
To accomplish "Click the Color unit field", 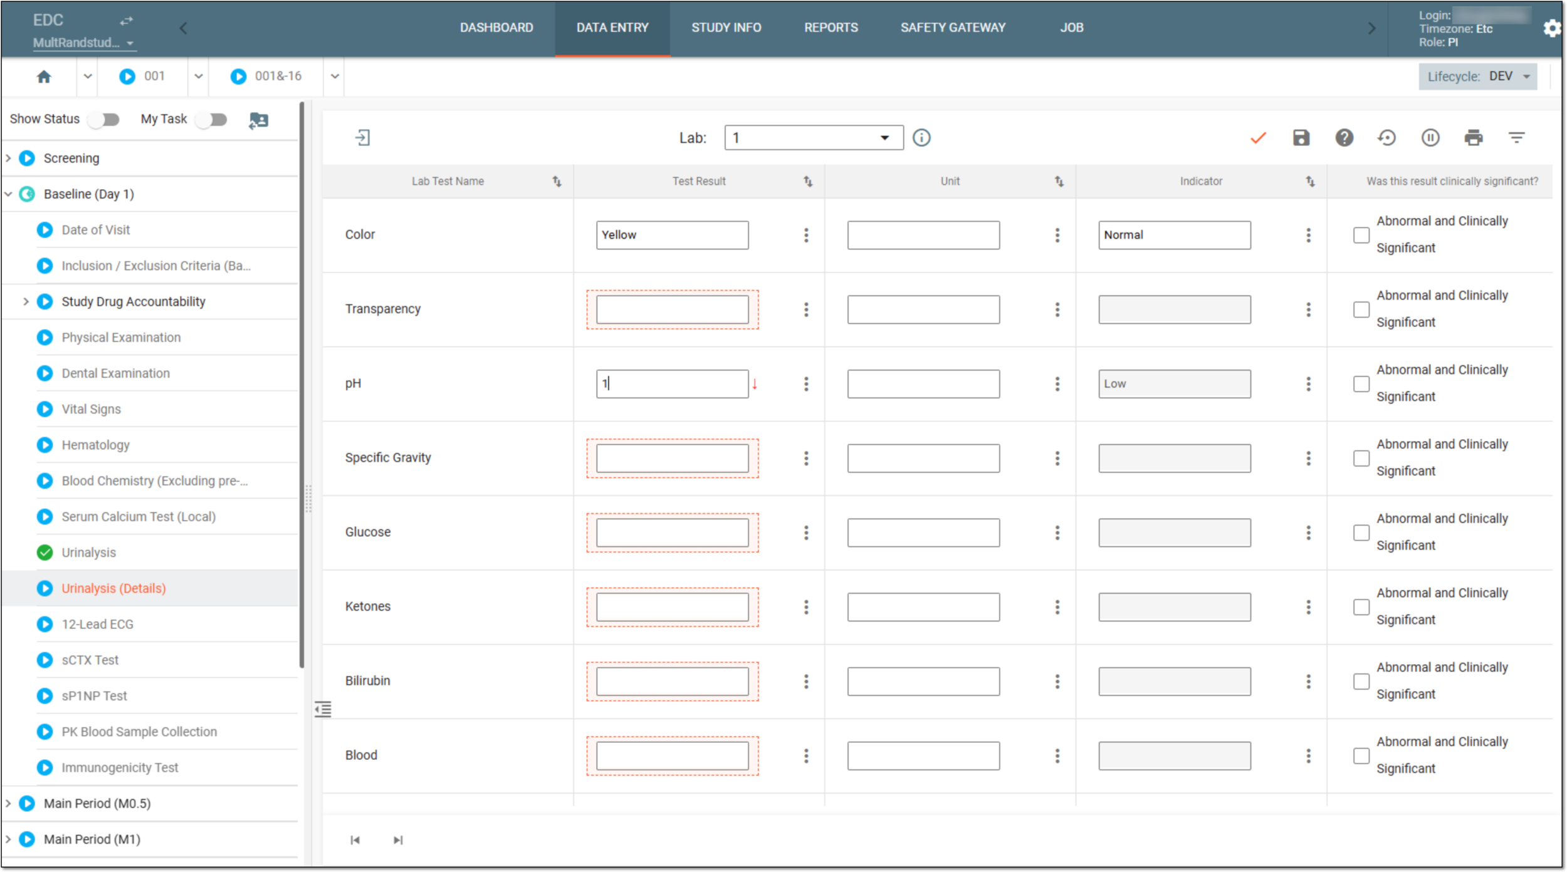I will click(x=923, y=235).
